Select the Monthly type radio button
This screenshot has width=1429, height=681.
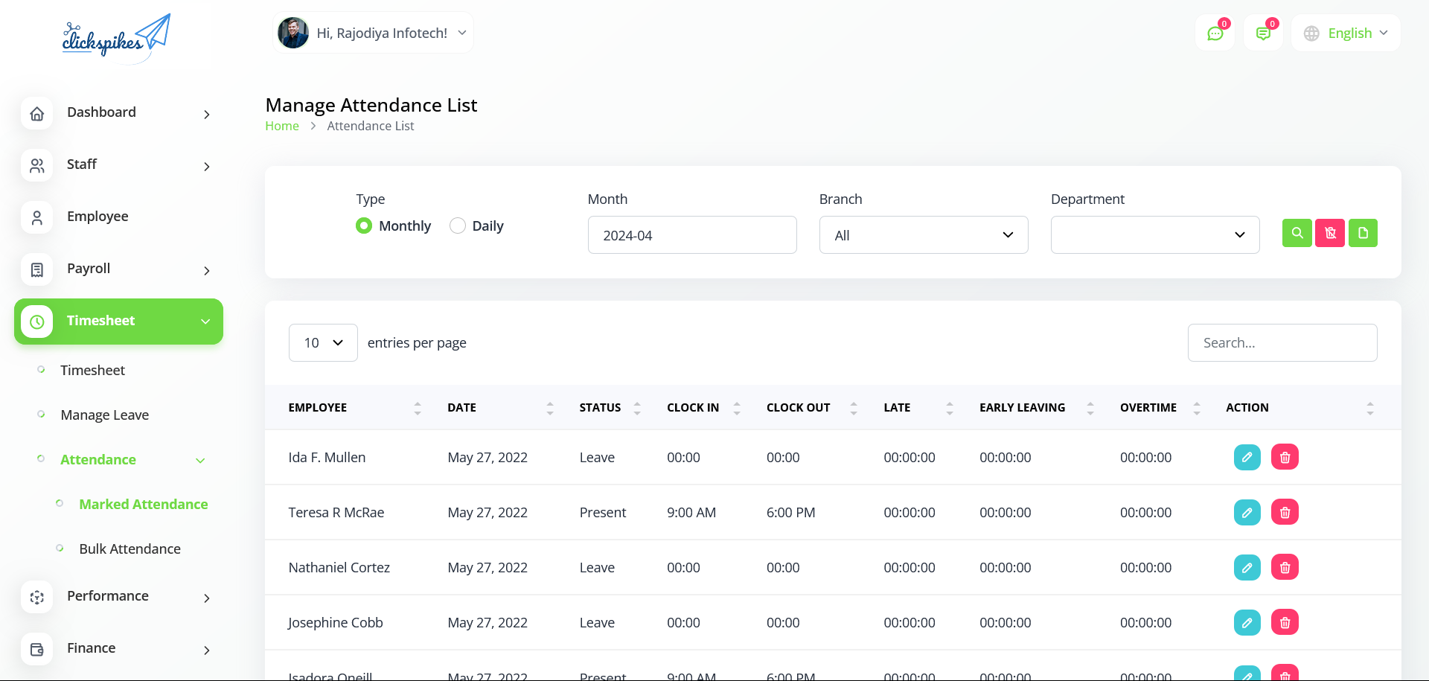pyautogui.click(x=364, y=226)
